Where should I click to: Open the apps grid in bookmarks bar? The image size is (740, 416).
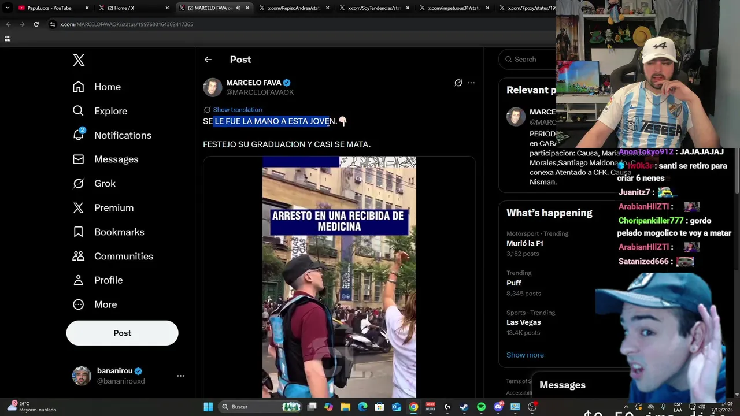pyautogui.click(x=8, y=39)
